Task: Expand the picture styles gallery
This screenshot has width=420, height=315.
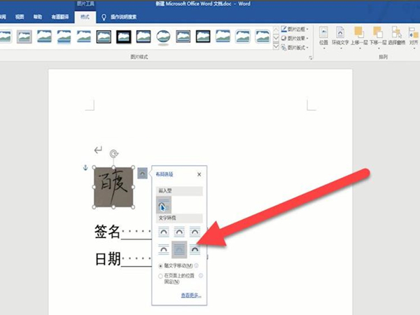Action: pyautogui.click(x=276, y=48)
